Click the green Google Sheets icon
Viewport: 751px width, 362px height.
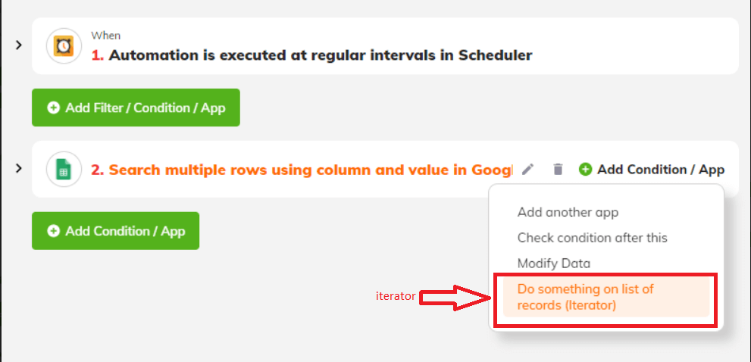click(x=64, y=169)
